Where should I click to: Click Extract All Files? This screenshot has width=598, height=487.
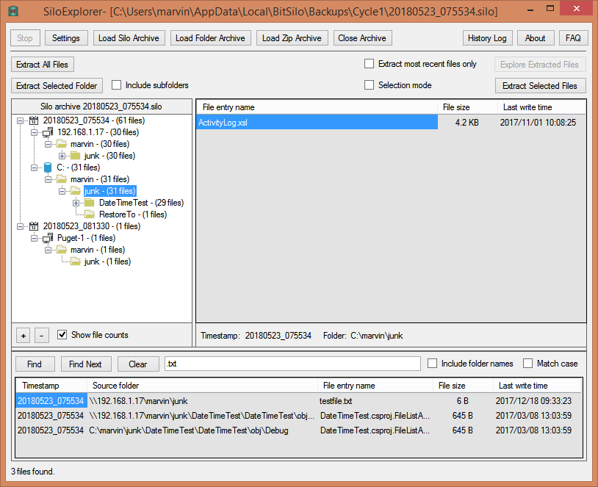pos(43,65)
